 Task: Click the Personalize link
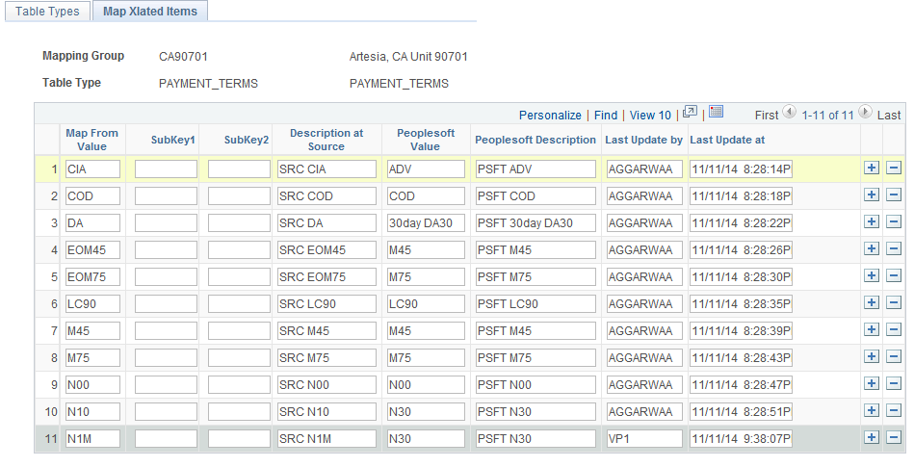tap(550, 115)
